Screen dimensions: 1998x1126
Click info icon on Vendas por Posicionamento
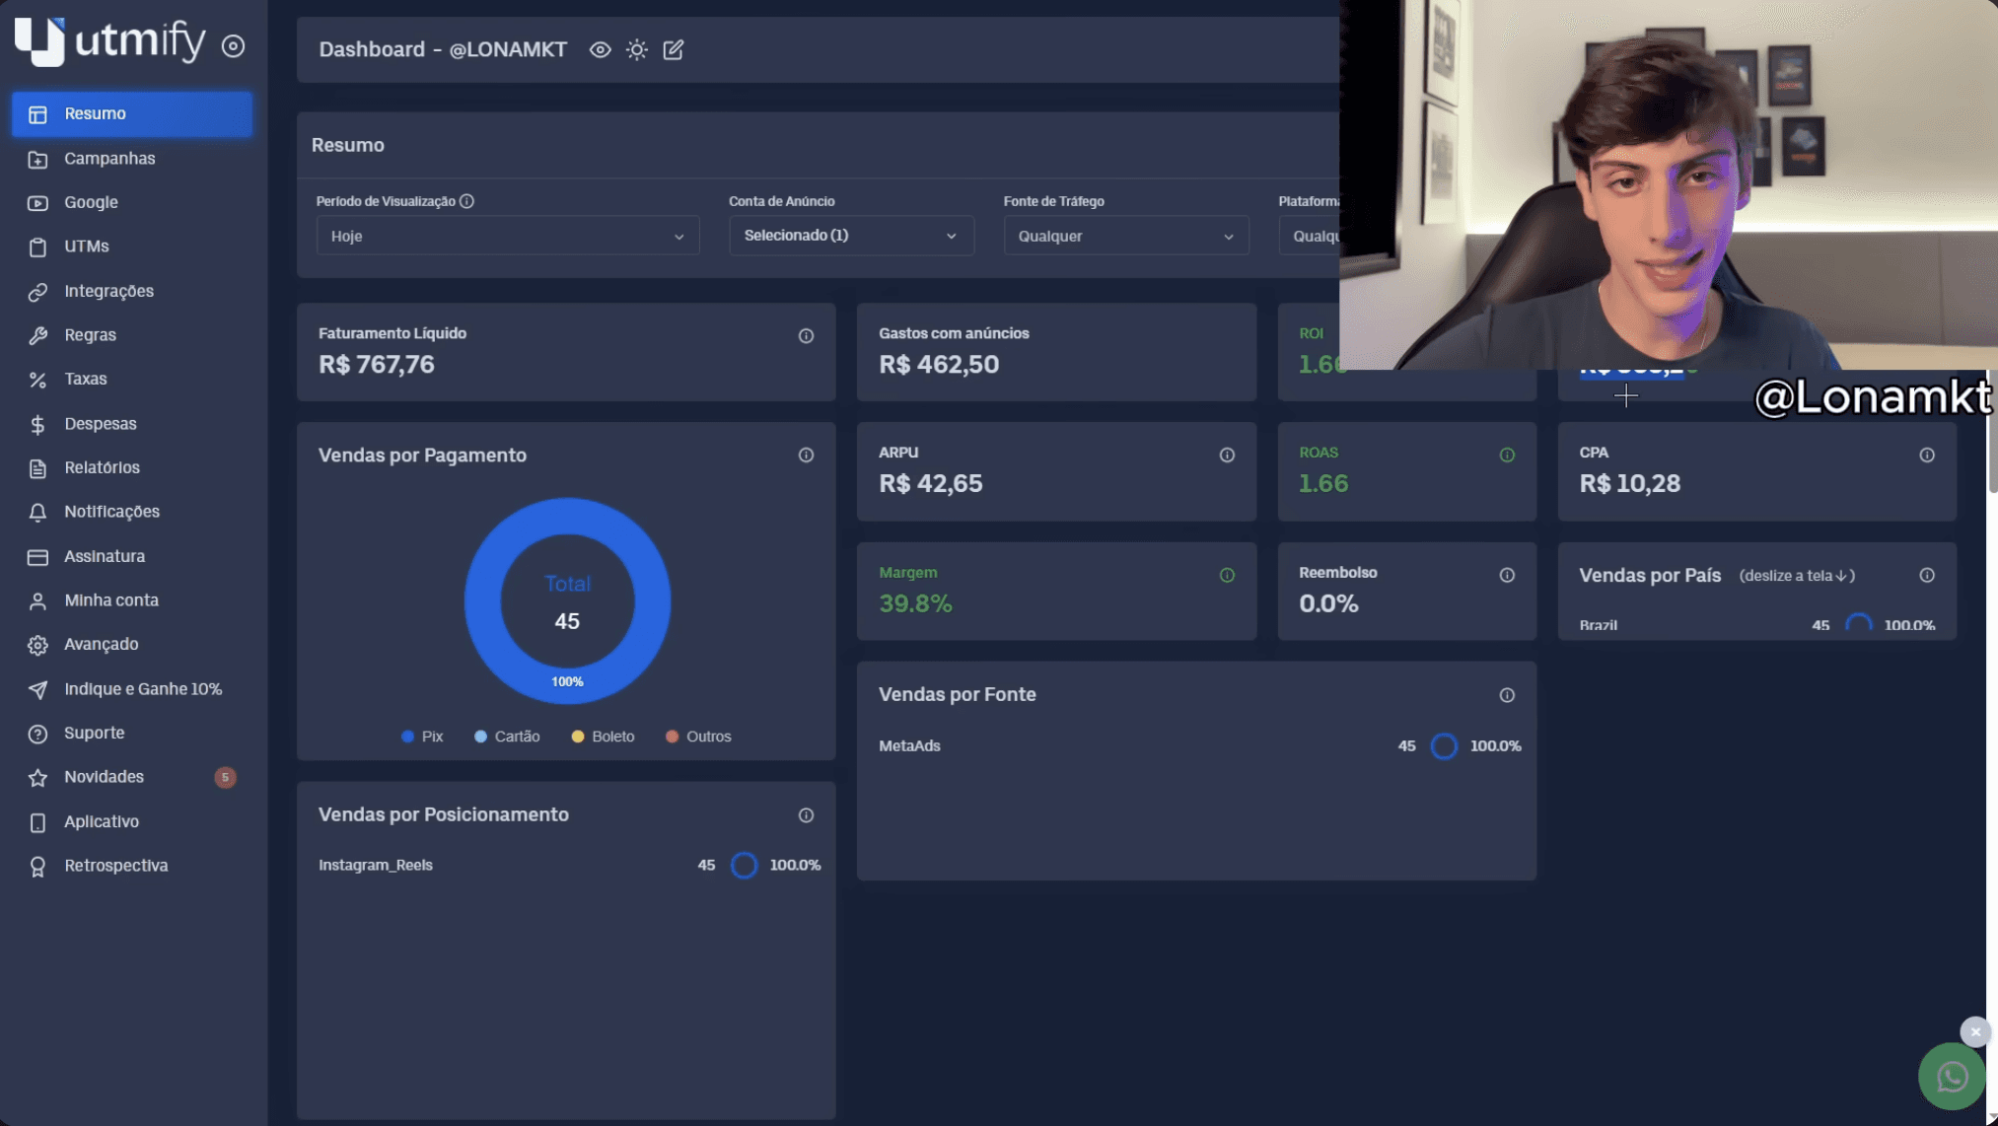tap(806, 815)
